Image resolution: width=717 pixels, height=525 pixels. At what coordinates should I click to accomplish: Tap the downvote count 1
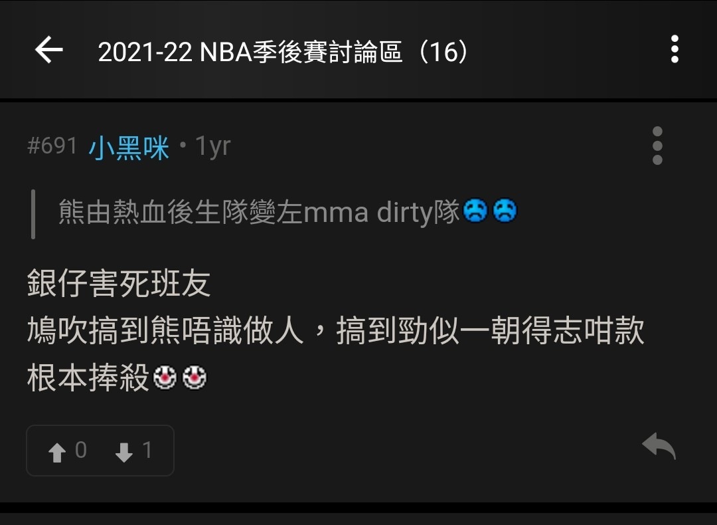click(147, 450)
